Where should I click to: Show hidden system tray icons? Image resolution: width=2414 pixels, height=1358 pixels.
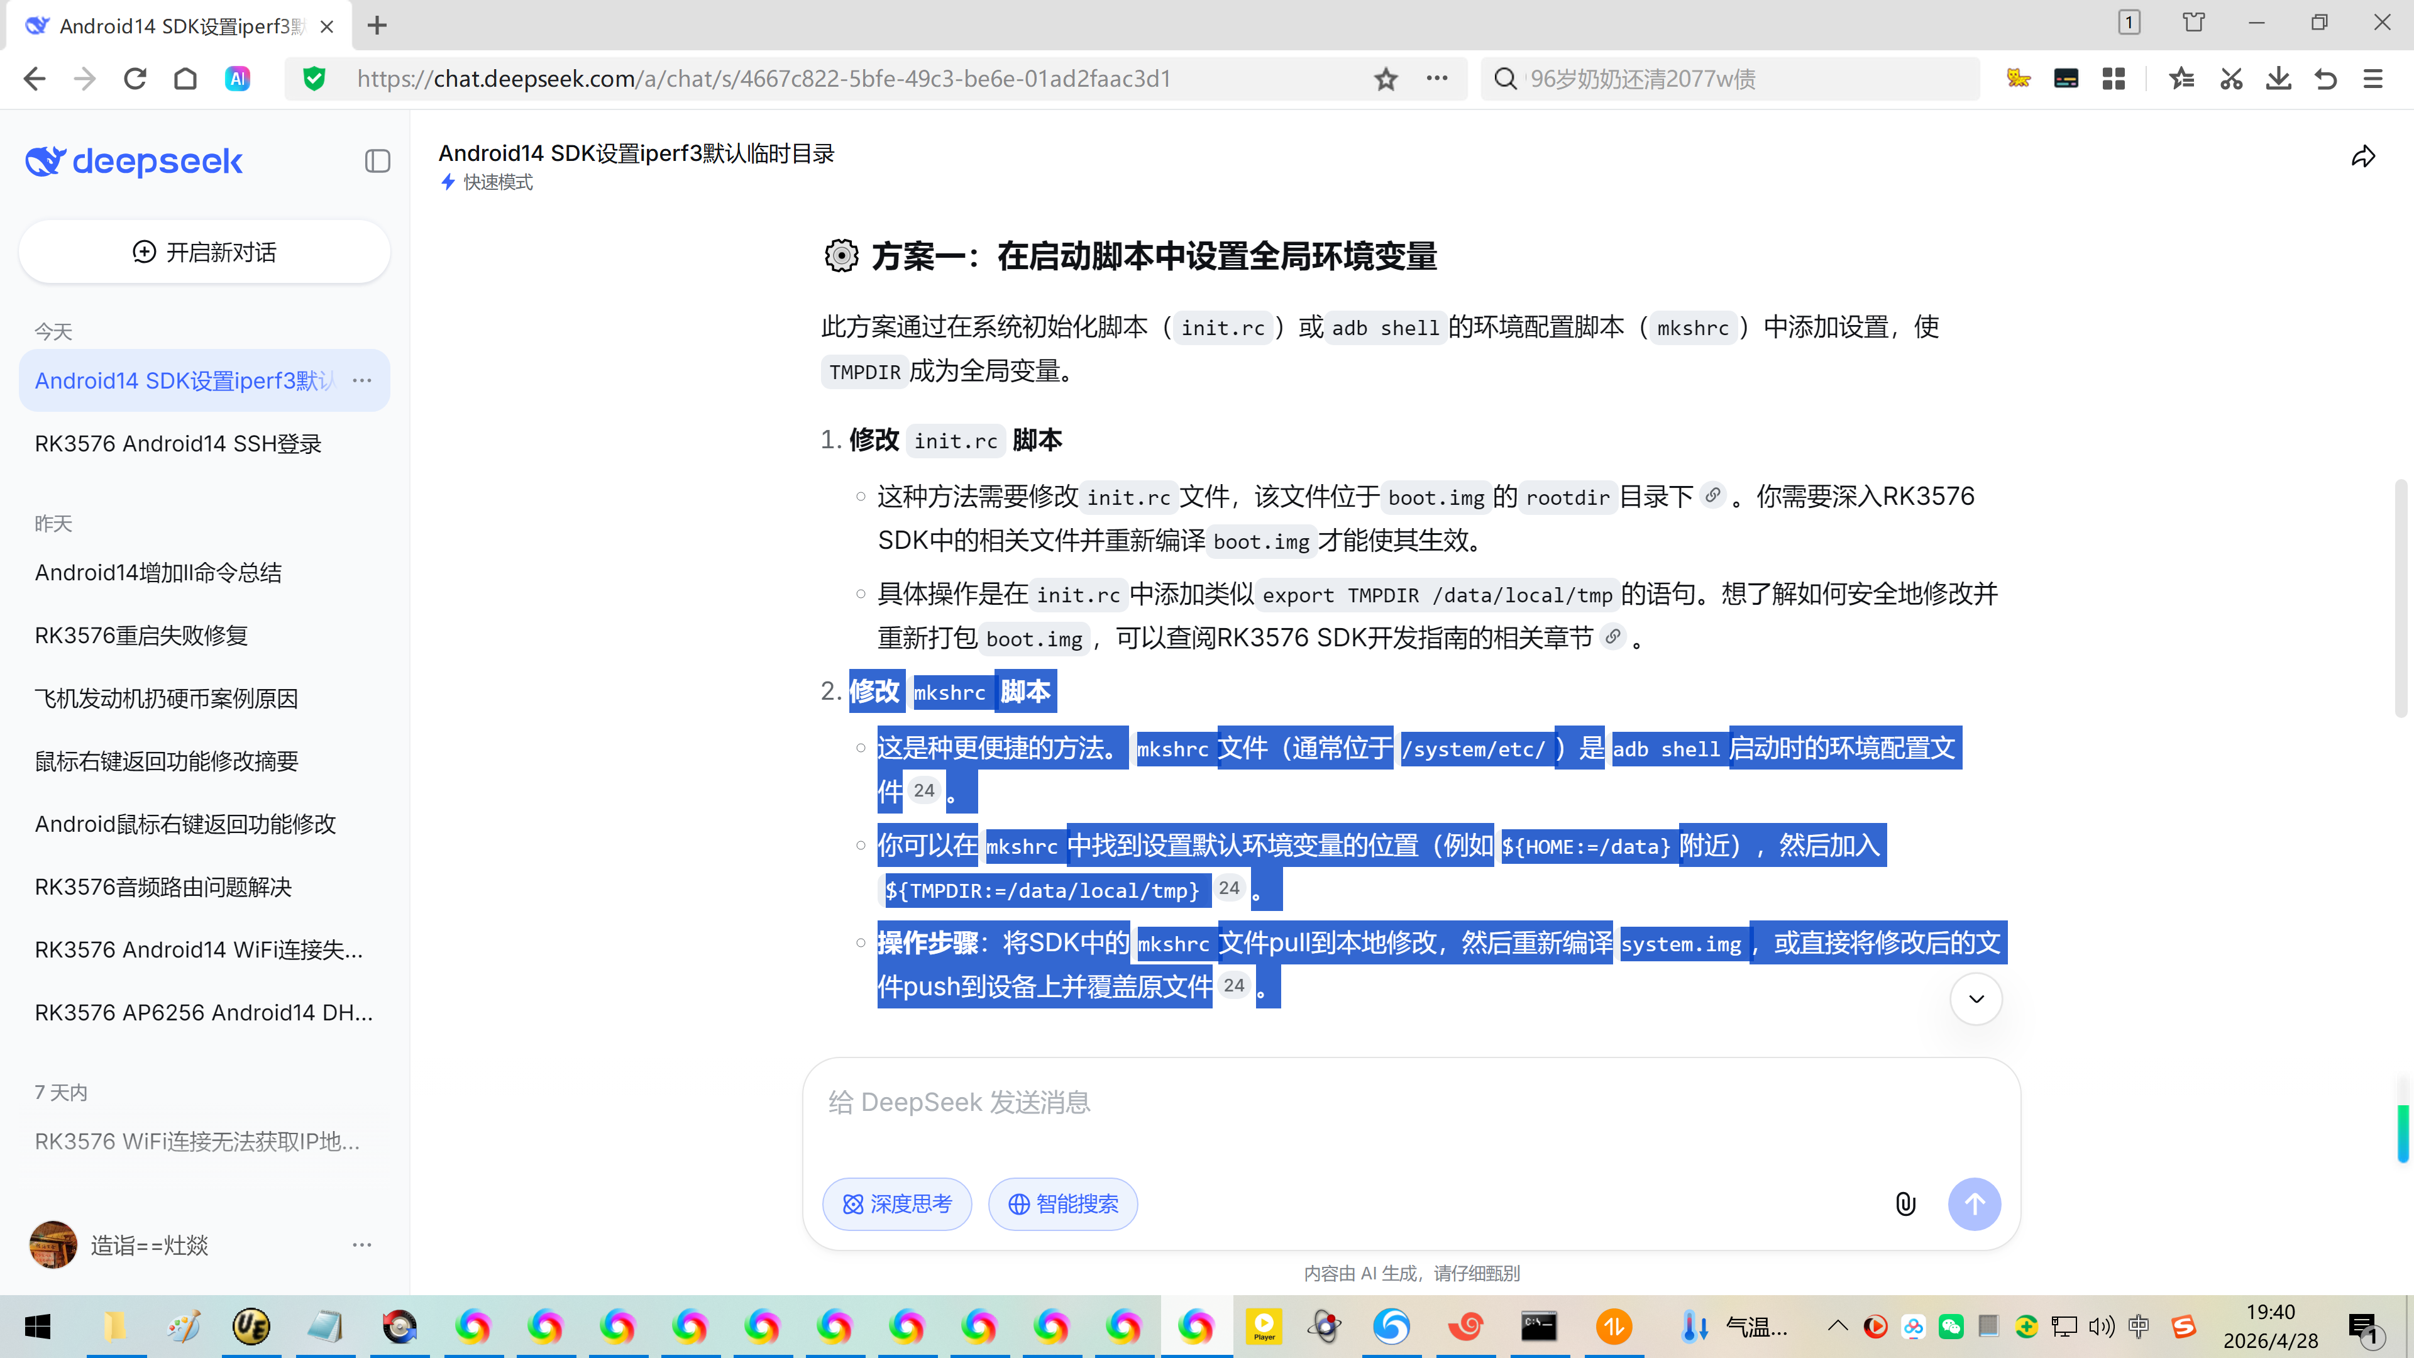(x=1838, y=1326)
